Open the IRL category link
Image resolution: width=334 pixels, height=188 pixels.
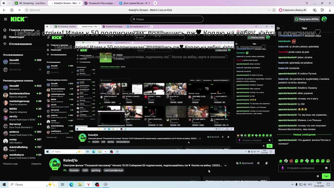point(65,170)
